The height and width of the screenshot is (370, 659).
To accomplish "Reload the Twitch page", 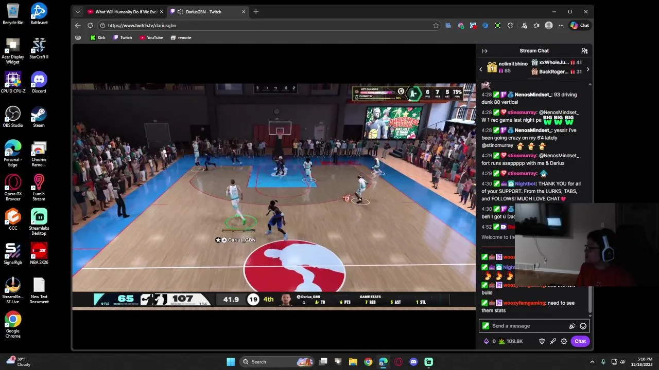I will [90, 25].
